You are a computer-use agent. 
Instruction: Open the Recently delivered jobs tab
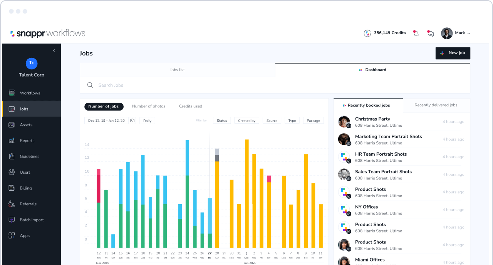(x=436, y=105)
